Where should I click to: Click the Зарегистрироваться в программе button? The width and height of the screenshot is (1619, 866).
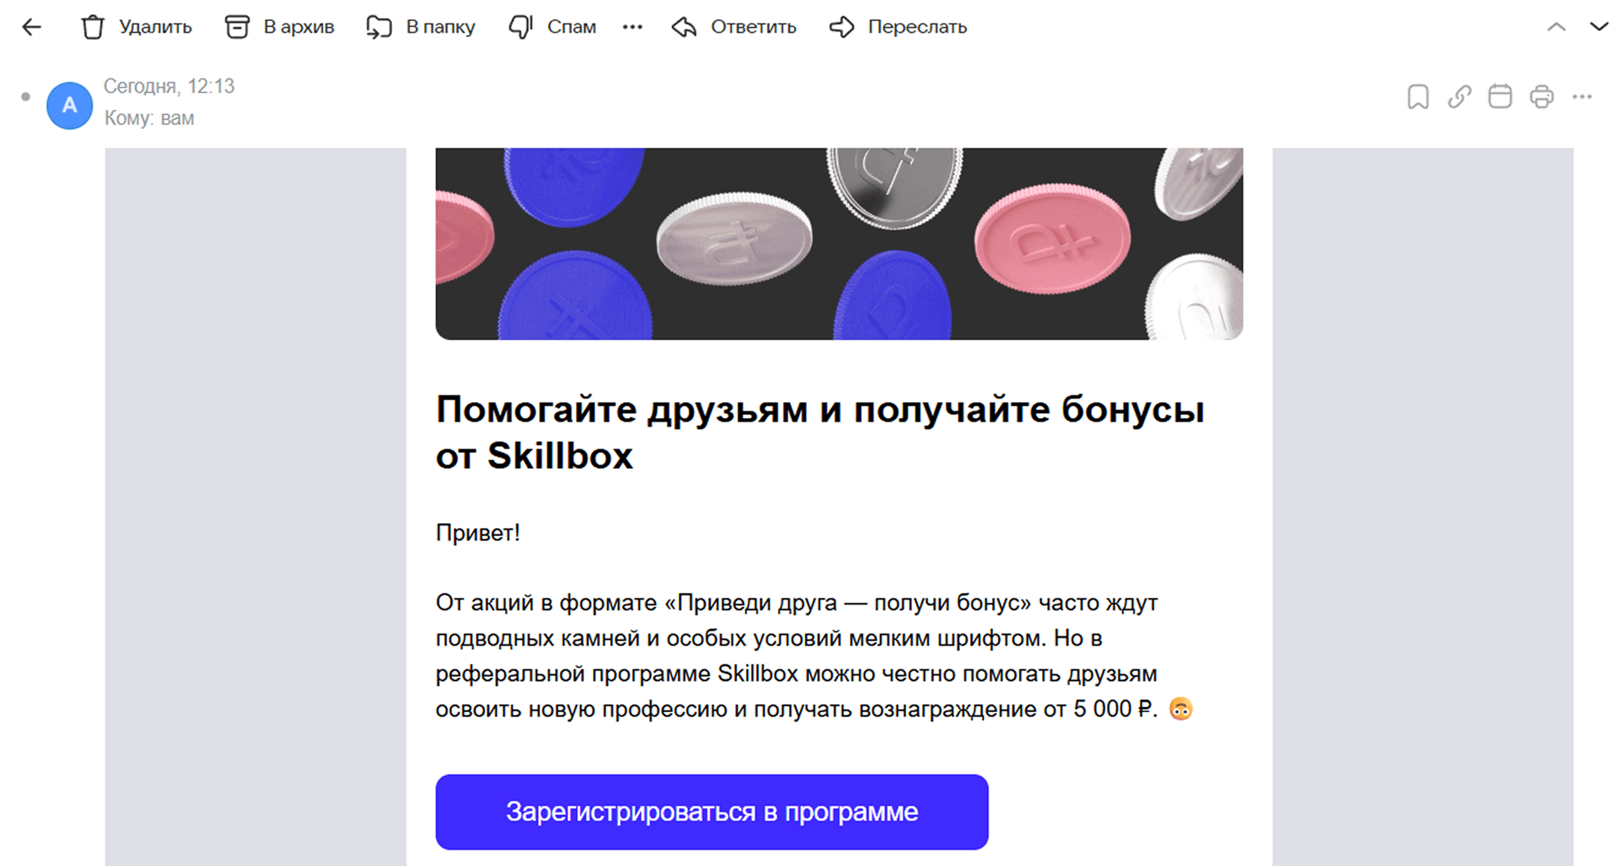pos(712,812)
